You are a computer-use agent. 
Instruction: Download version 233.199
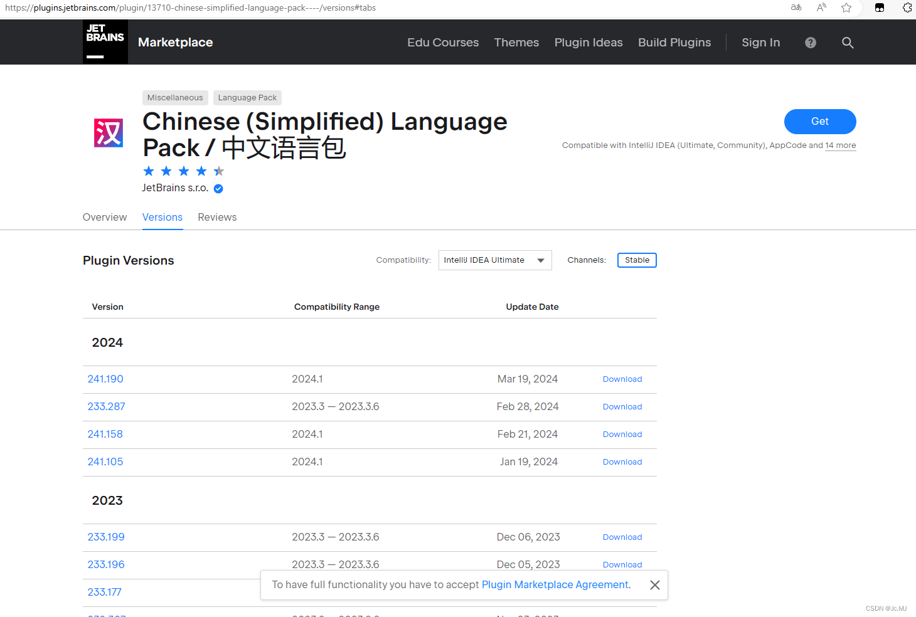pos(622,537)
